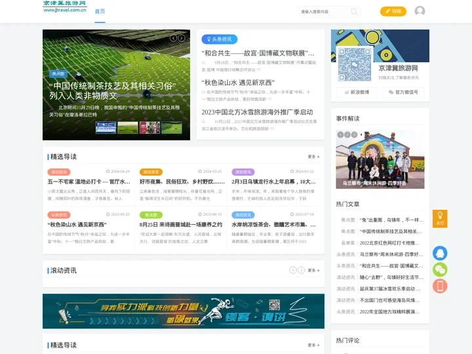Open hot article 延庆第37届冰雪欢乐季启动

click(391, 288)
